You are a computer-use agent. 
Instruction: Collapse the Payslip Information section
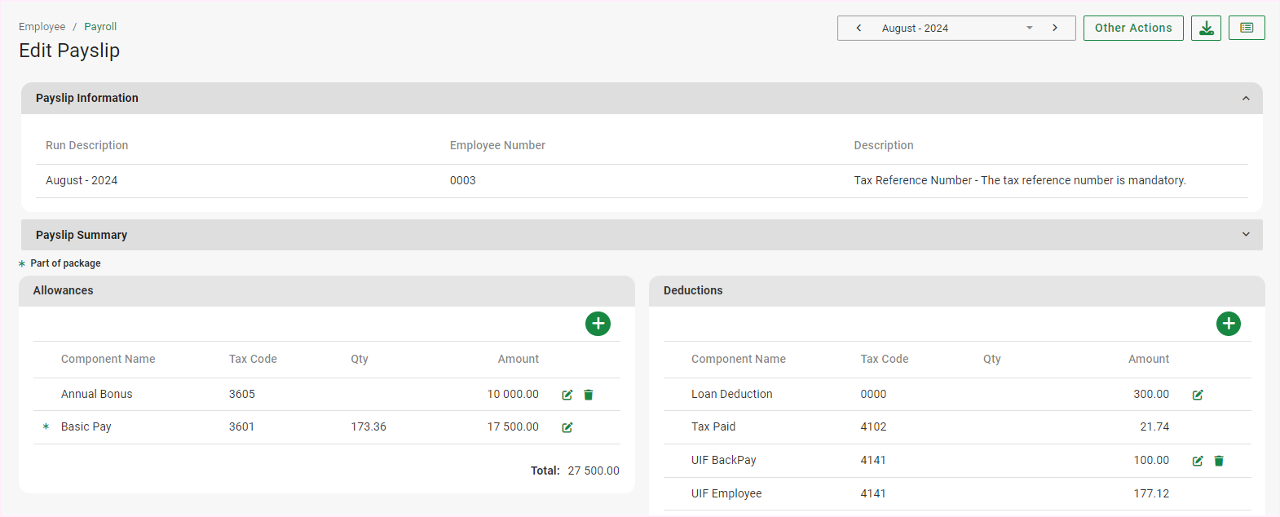pyautogui.click(x=1245, y=99)
